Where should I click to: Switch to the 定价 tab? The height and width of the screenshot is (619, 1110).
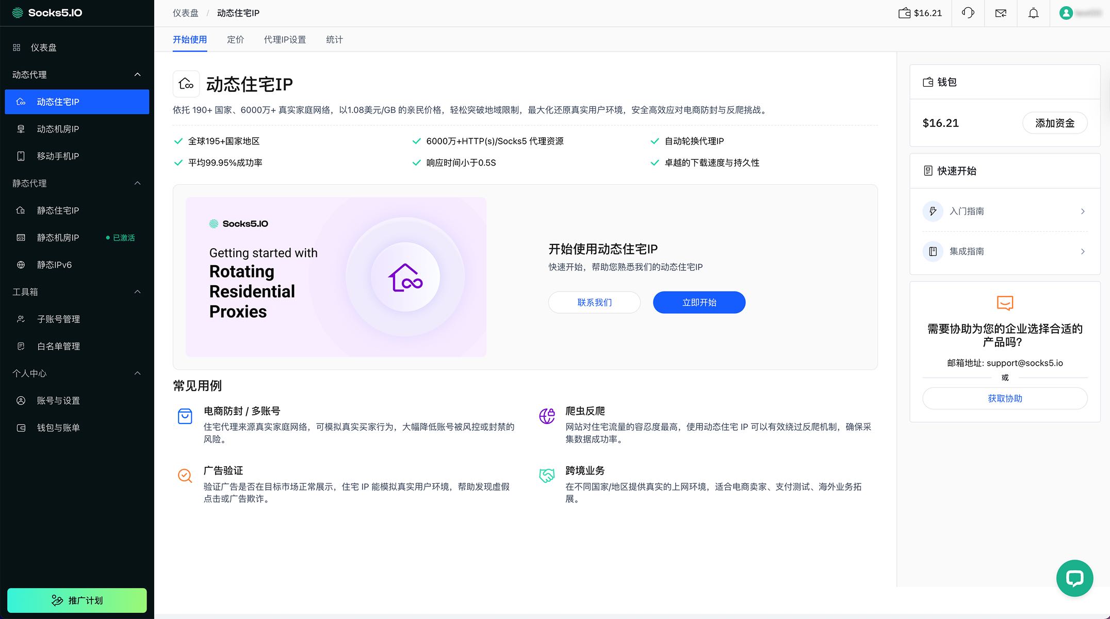click(x=235, y=40)
